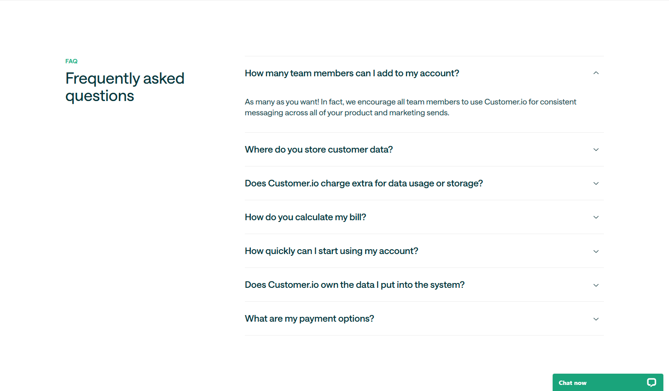Image resolution: width=669 pixels, height=391 pixels.
Task: Click the answer text under the first question
Action: (410, 107)
